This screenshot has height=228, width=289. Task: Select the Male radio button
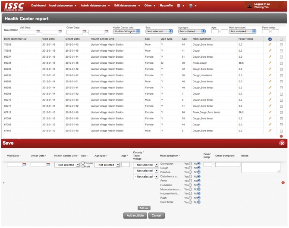tap(83, 166)
